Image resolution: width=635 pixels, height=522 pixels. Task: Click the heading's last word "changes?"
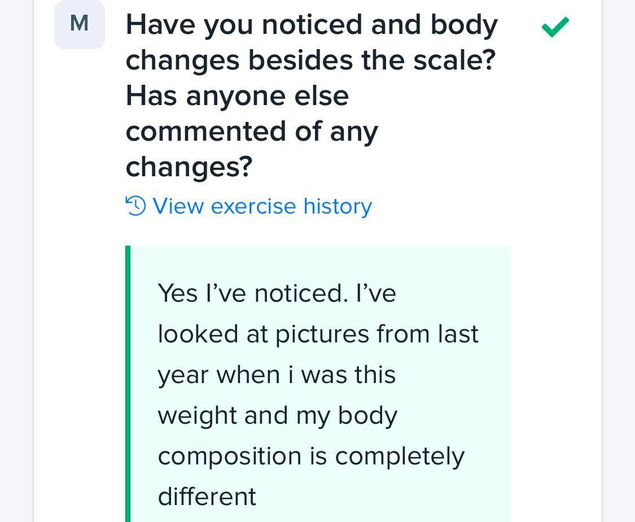pyautogui.click(x=189, y=167)
